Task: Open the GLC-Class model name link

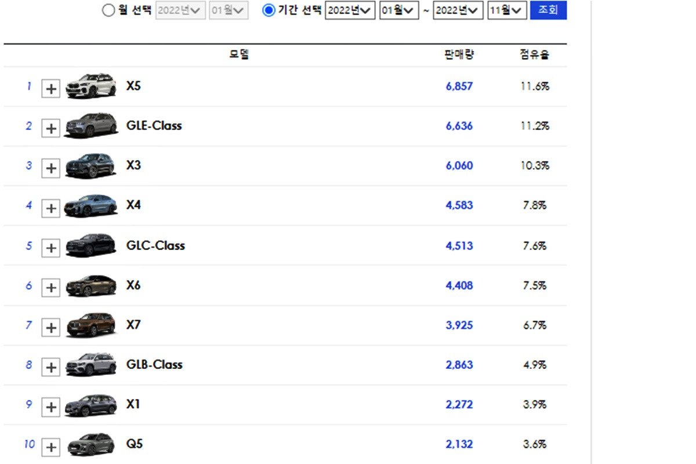Action: tap(155, 245)
